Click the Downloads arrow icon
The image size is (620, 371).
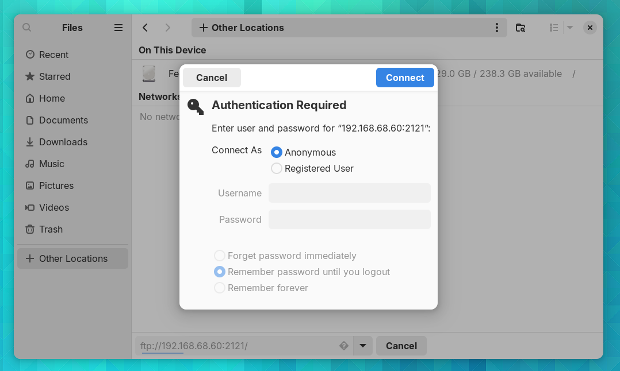pyautogui.click(x=30, y=142)
